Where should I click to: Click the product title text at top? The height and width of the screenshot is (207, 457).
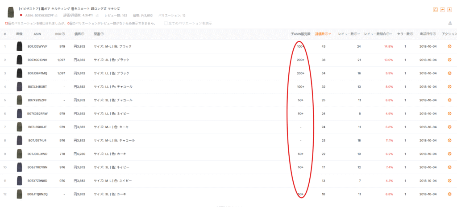click(69, 9)
